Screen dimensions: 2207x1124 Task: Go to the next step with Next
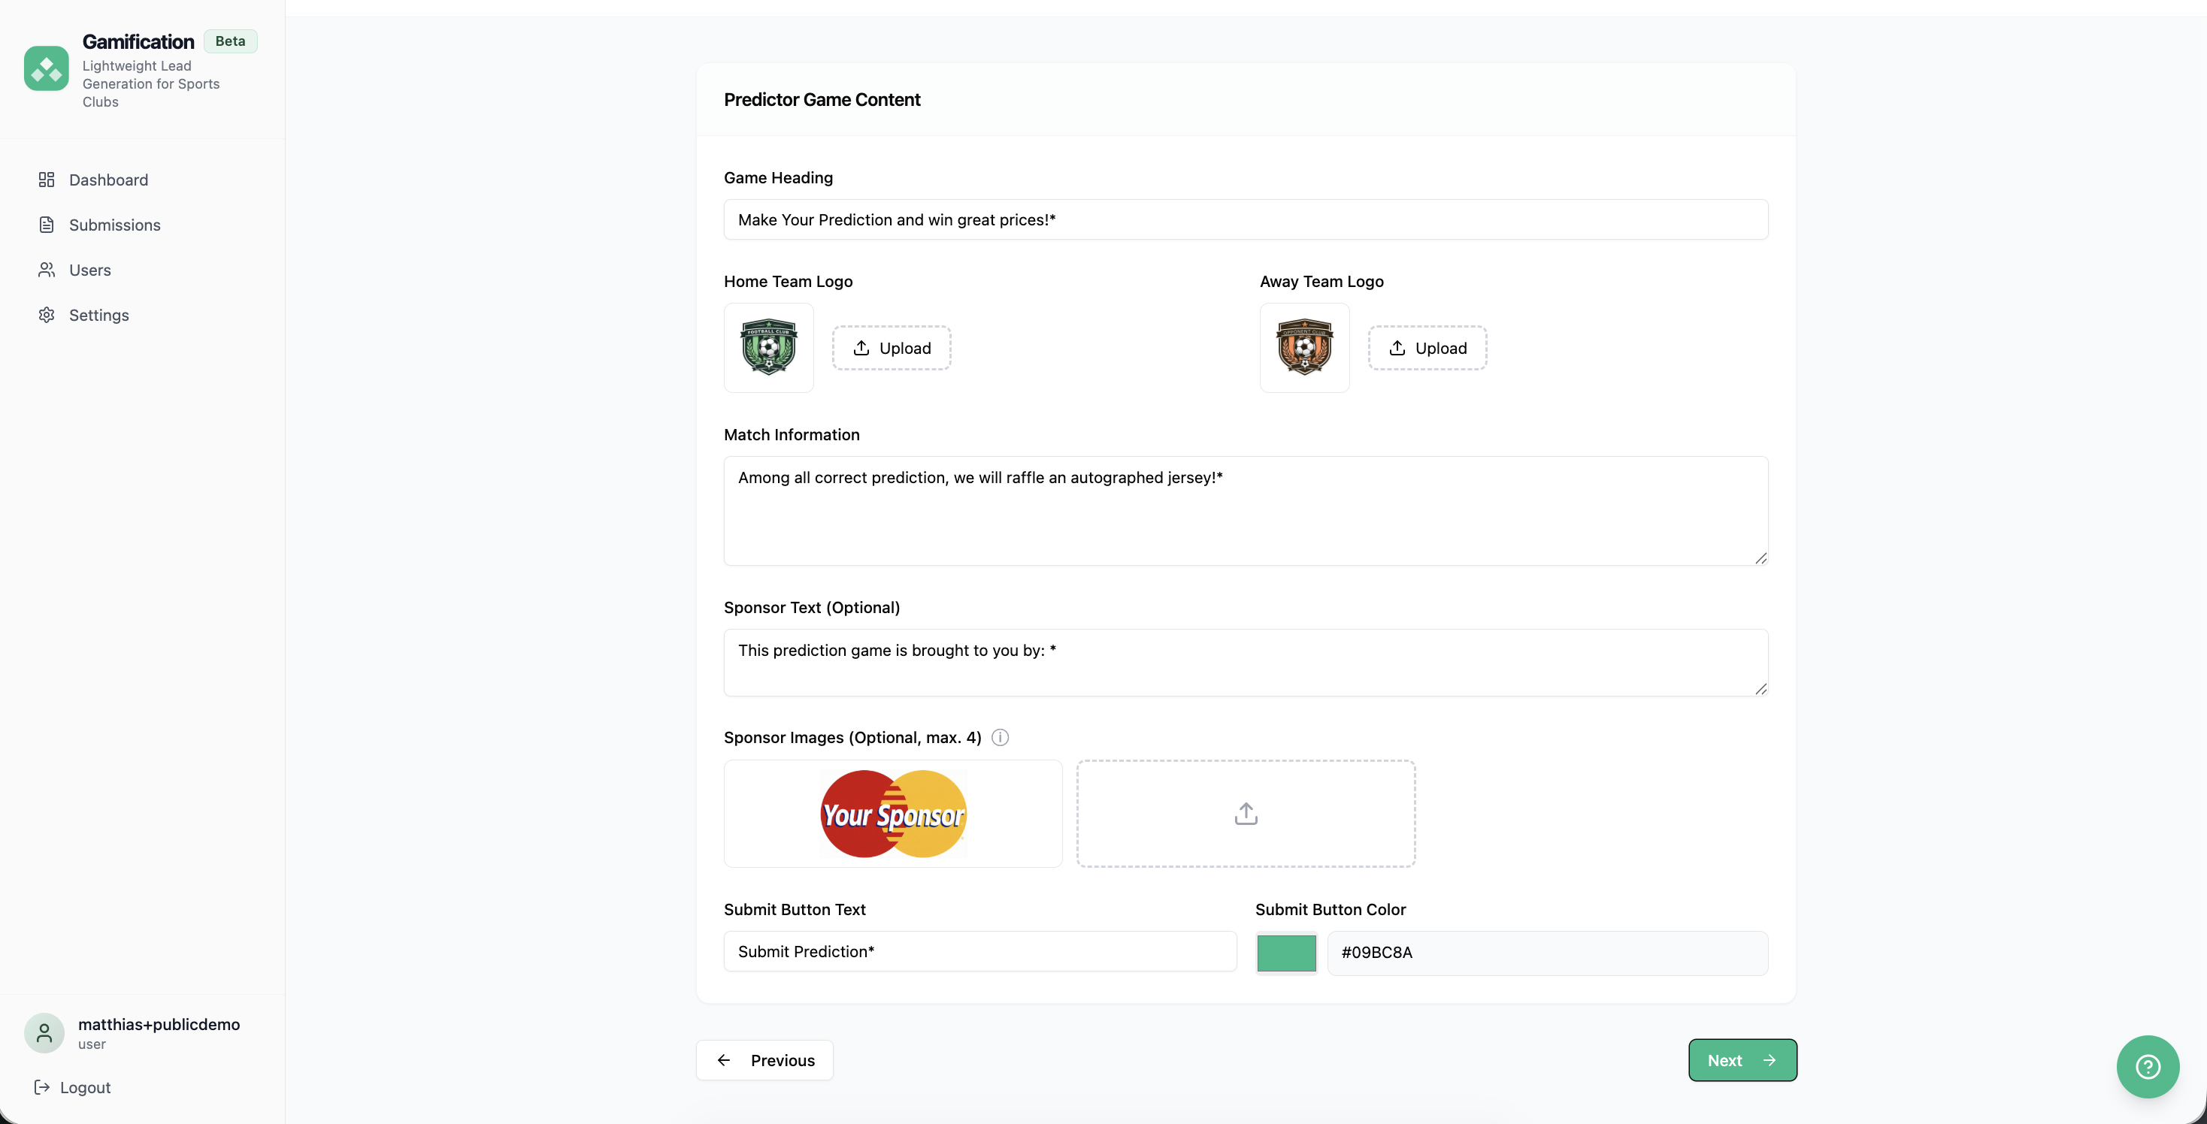pyautogui.click(x=1741, y=1060)
